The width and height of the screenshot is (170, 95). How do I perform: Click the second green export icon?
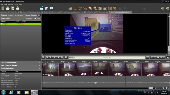click(167, 8)
